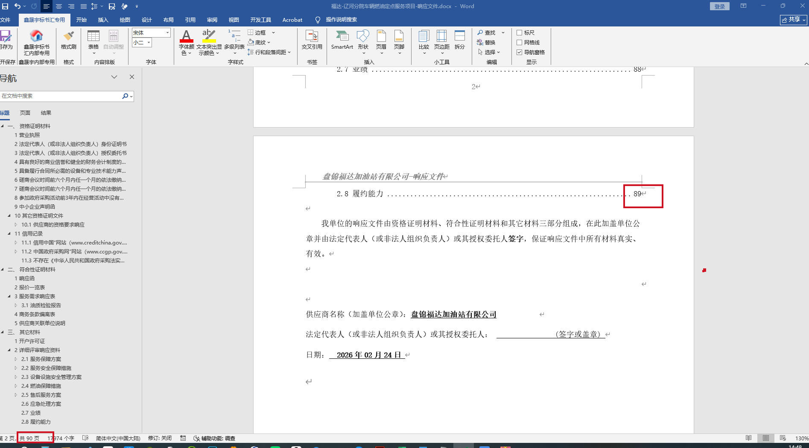Open the ribbon display options icon
Viewport: 809px width, 448px height.
(x=743, y=6)
